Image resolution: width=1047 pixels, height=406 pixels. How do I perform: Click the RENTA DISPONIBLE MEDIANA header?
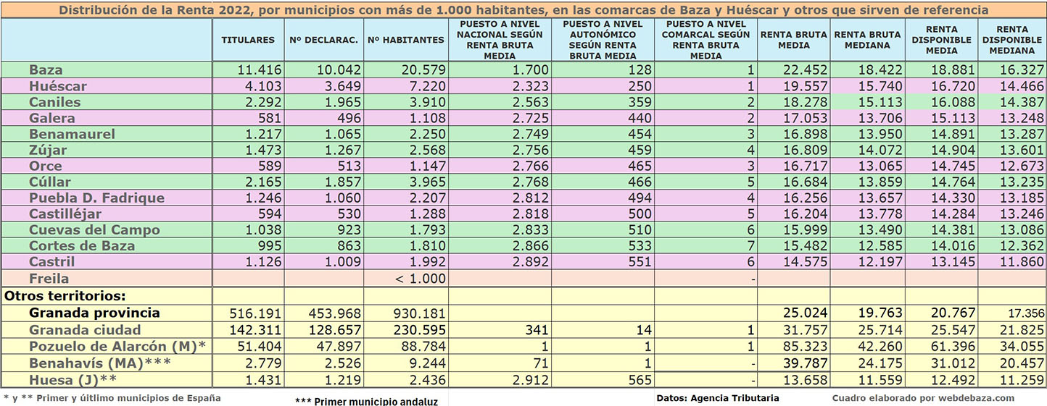pyautogui.click(x=1011, y=40)
